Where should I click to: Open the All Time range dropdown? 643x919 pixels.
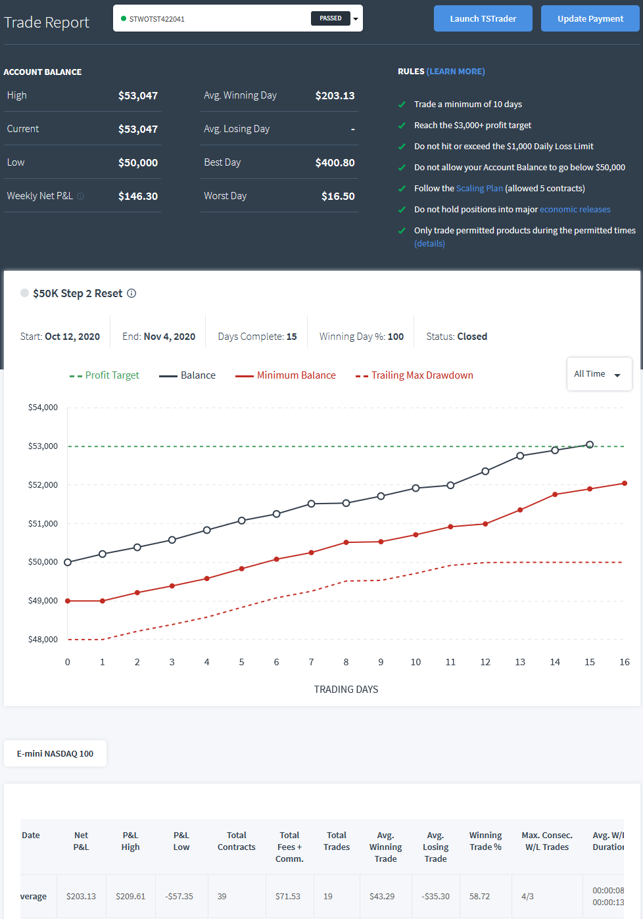coord(600,374)
